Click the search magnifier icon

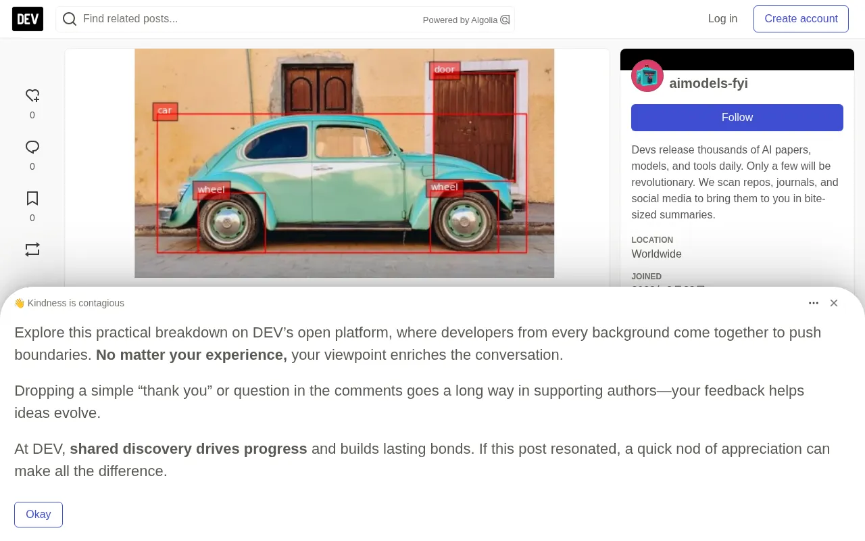tap(70, 19)
